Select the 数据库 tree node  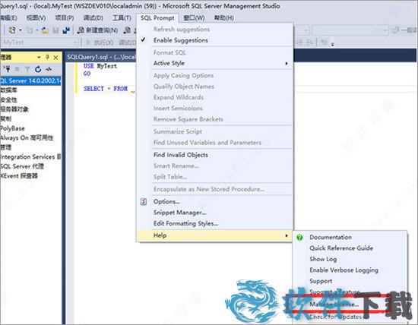tap(8, 90)
